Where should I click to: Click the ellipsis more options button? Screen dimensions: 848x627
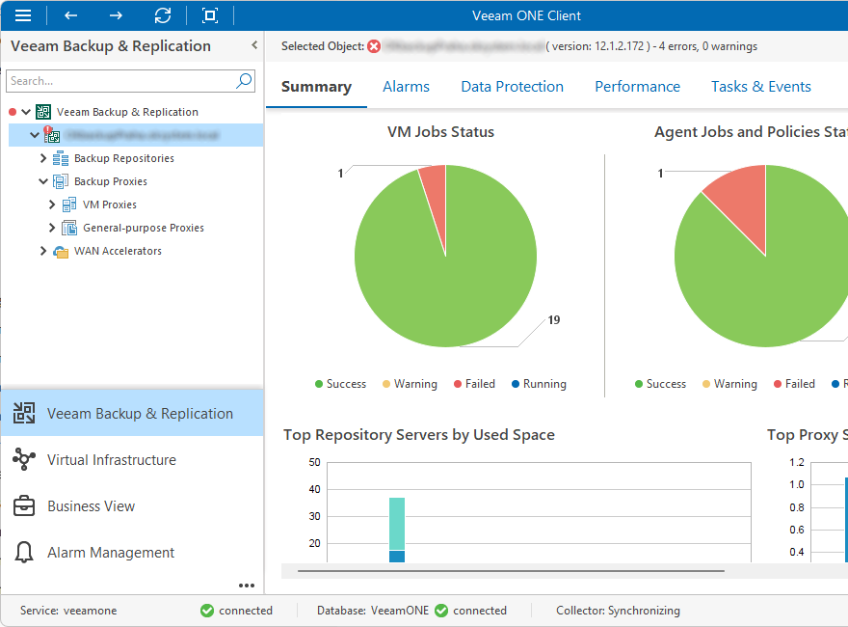coord(247,585)
